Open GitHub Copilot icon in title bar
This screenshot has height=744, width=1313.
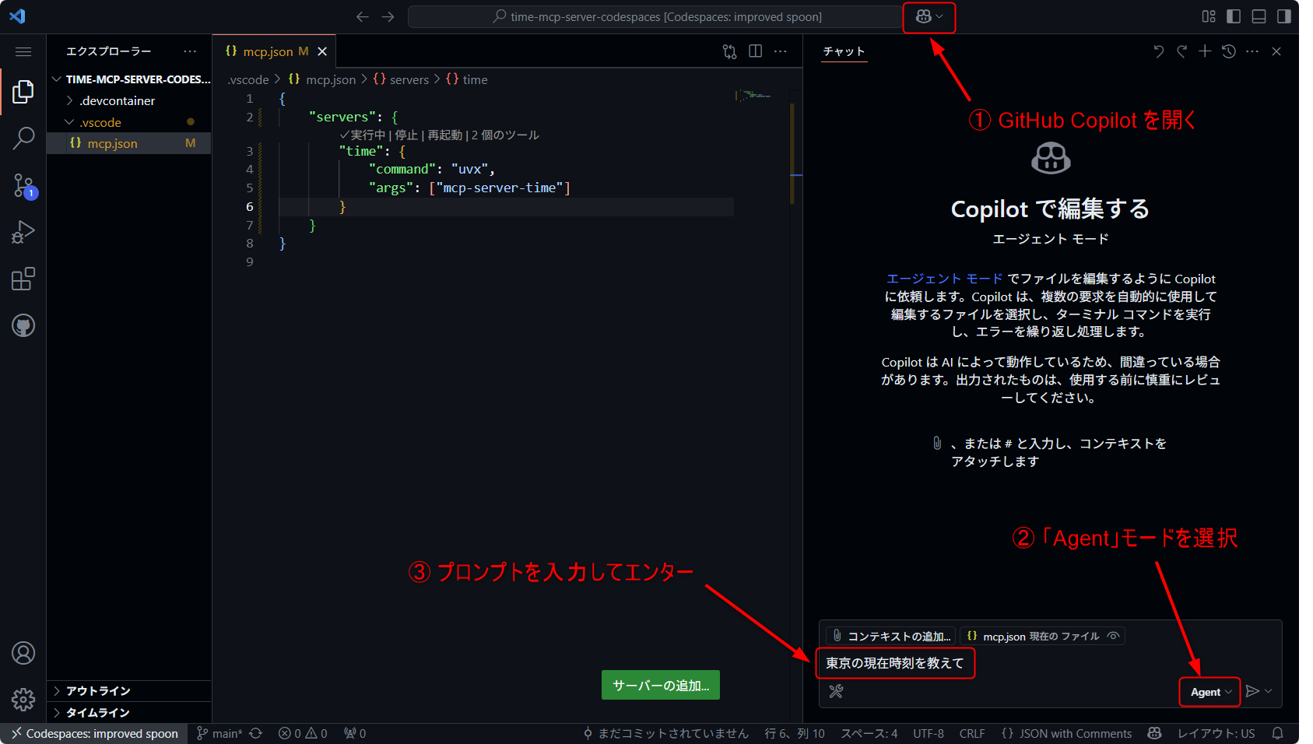(923, 16)
